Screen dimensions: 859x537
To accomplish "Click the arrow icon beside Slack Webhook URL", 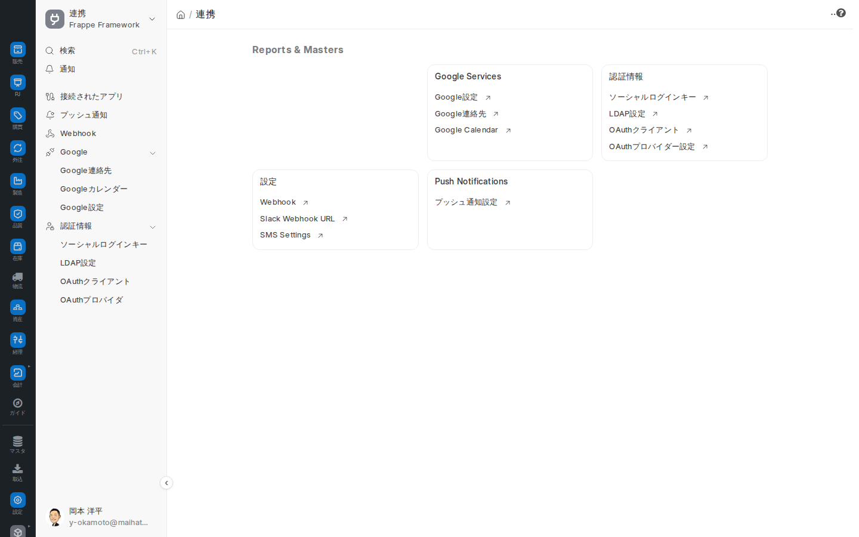I will [345, 219].
